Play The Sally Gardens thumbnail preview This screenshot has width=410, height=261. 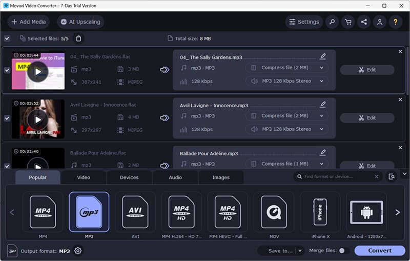pos(38,72)
